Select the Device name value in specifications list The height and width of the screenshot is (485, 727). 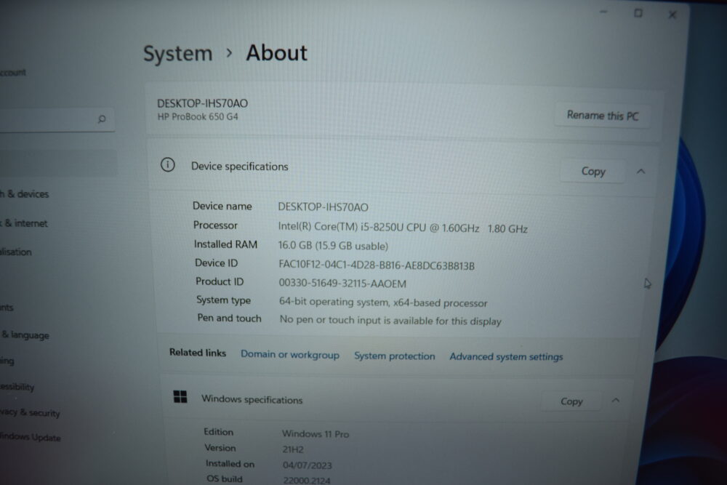(x=324, y=207)
